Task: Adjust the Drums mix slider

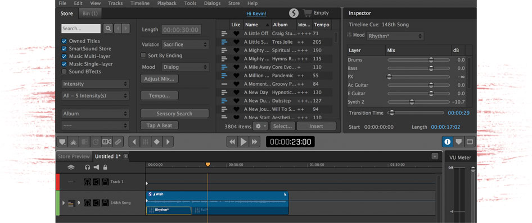Action: 418,60
